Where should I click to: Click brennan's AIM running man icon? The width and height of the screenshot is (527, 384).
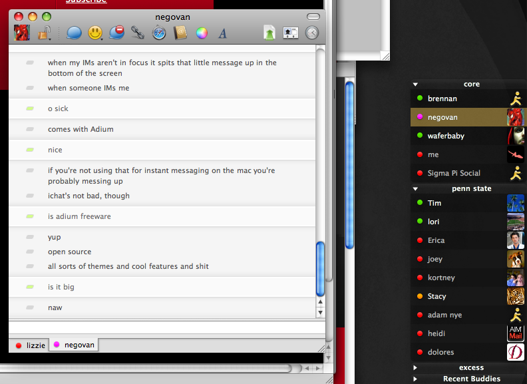pos(516,99)
